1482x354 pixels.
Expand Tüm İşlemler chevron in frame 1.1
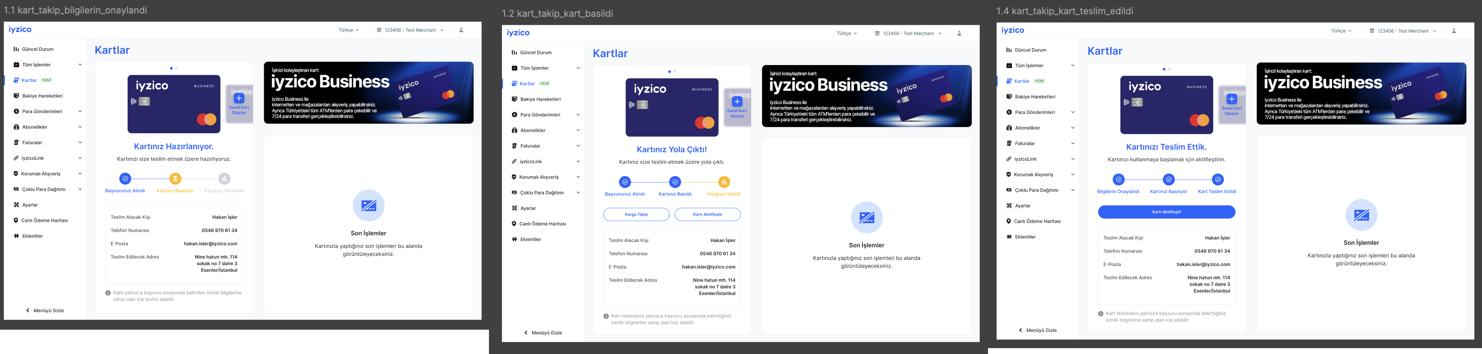(80, 65)
